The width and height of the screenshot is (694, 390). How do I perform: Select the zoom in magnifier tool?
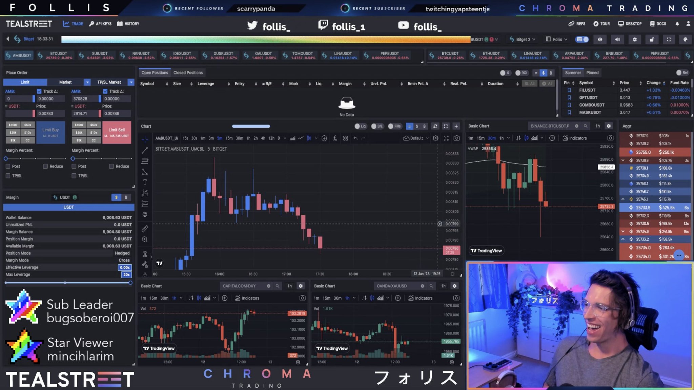point(145,239)
